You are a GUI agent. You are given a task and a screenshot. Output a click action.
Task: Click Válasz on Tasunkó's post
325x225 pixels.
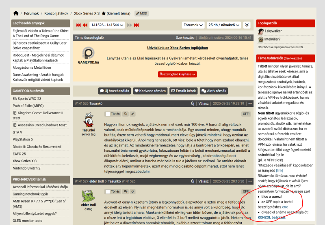coord(204,104)
